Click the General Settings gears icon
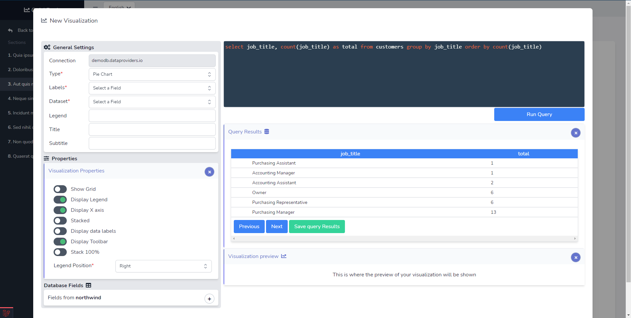 pos(47,47)
